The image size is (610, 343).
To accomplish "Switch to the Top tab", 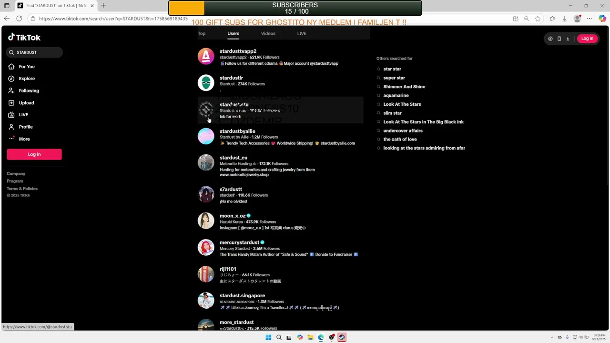I will tap(202, 33).
